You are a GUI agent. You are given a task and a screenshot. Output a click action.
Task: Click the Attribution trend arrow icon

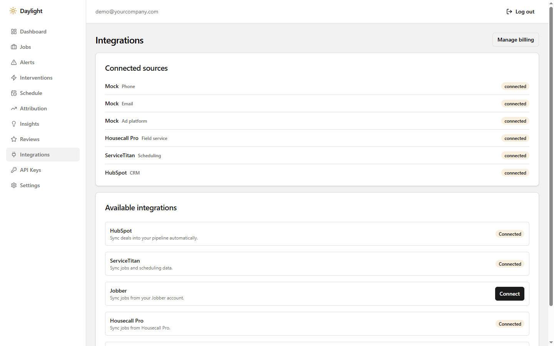pos(14,108)
